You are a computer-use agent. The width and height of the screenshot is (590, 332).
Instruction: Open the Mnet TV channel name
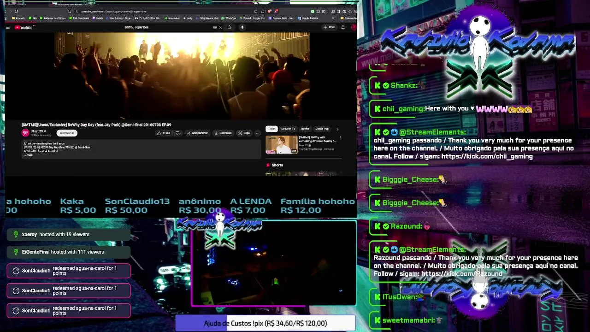tap(38, 131)
